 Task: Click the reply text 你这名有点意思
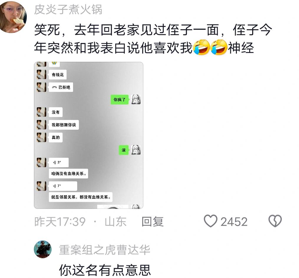(105, 270)
